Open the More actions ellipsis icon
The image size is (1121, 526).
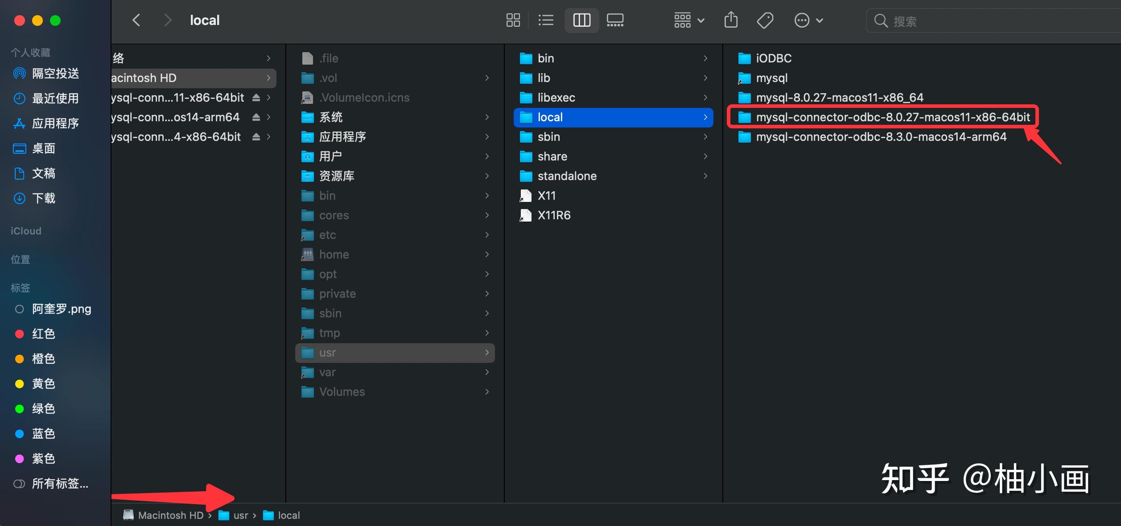803,20
